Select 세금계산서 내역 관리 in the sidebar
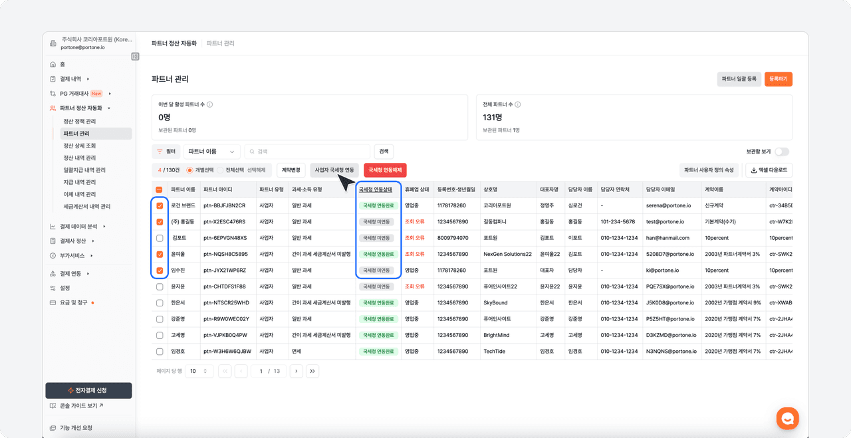 (x=86, y=207)
